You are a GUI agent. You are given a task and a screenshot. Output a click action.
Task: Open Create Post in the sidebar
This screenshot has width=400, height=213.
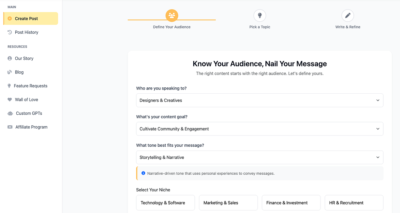click(x=31, y=19)
